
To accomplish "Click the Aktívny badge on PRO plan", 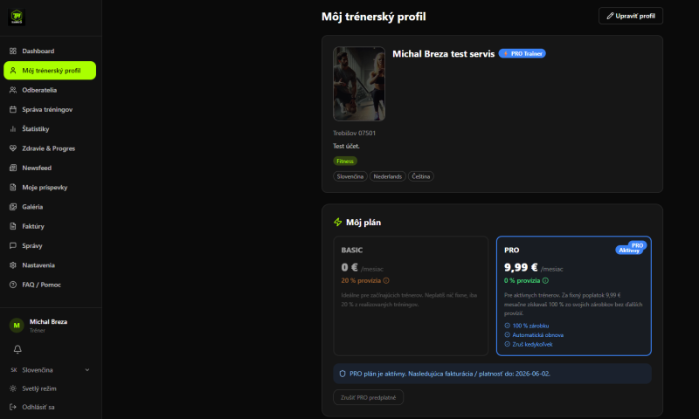I will point(629,251).
